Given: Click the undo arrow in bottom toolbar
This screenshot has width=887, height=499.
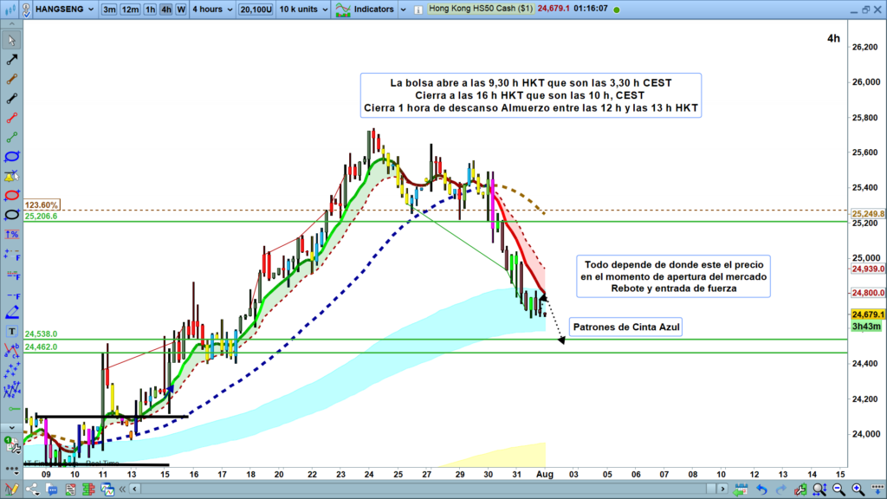Looking at the screenshot, I should point(762,490).
